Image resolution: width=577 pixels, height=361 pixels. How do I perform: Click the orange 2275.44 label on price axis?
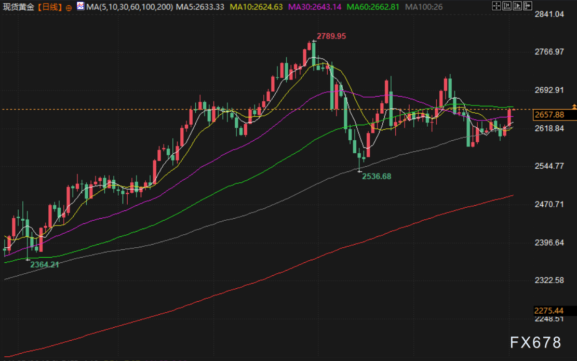(x=549, y=311)
